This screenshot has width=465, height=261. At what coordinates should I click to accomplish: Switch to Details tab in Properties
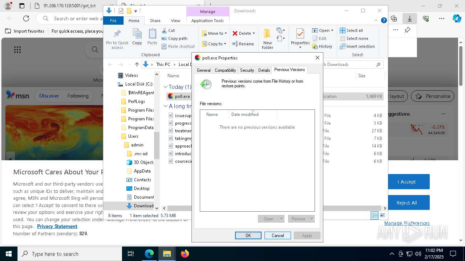(x=264, y=70)
